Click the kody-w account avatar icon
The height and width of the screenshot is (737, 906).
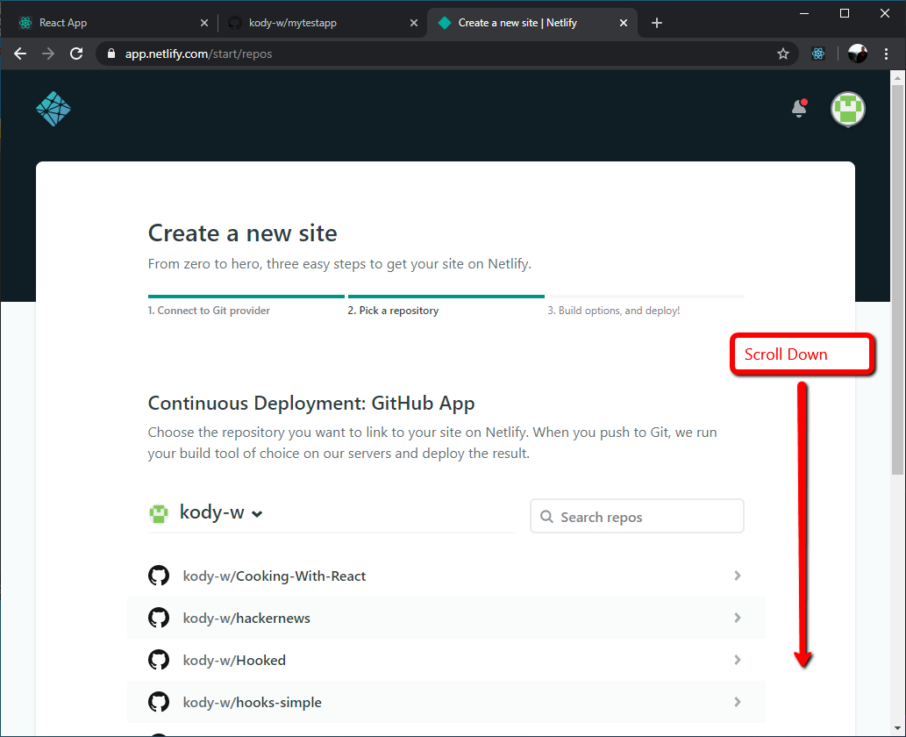pyautogui.click(x=159, y=513)
